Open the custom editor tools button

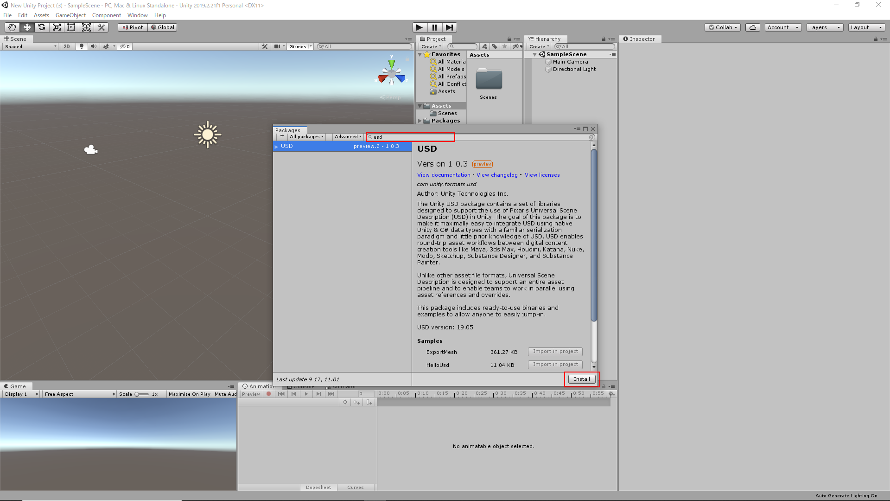(x=101, y=27)
